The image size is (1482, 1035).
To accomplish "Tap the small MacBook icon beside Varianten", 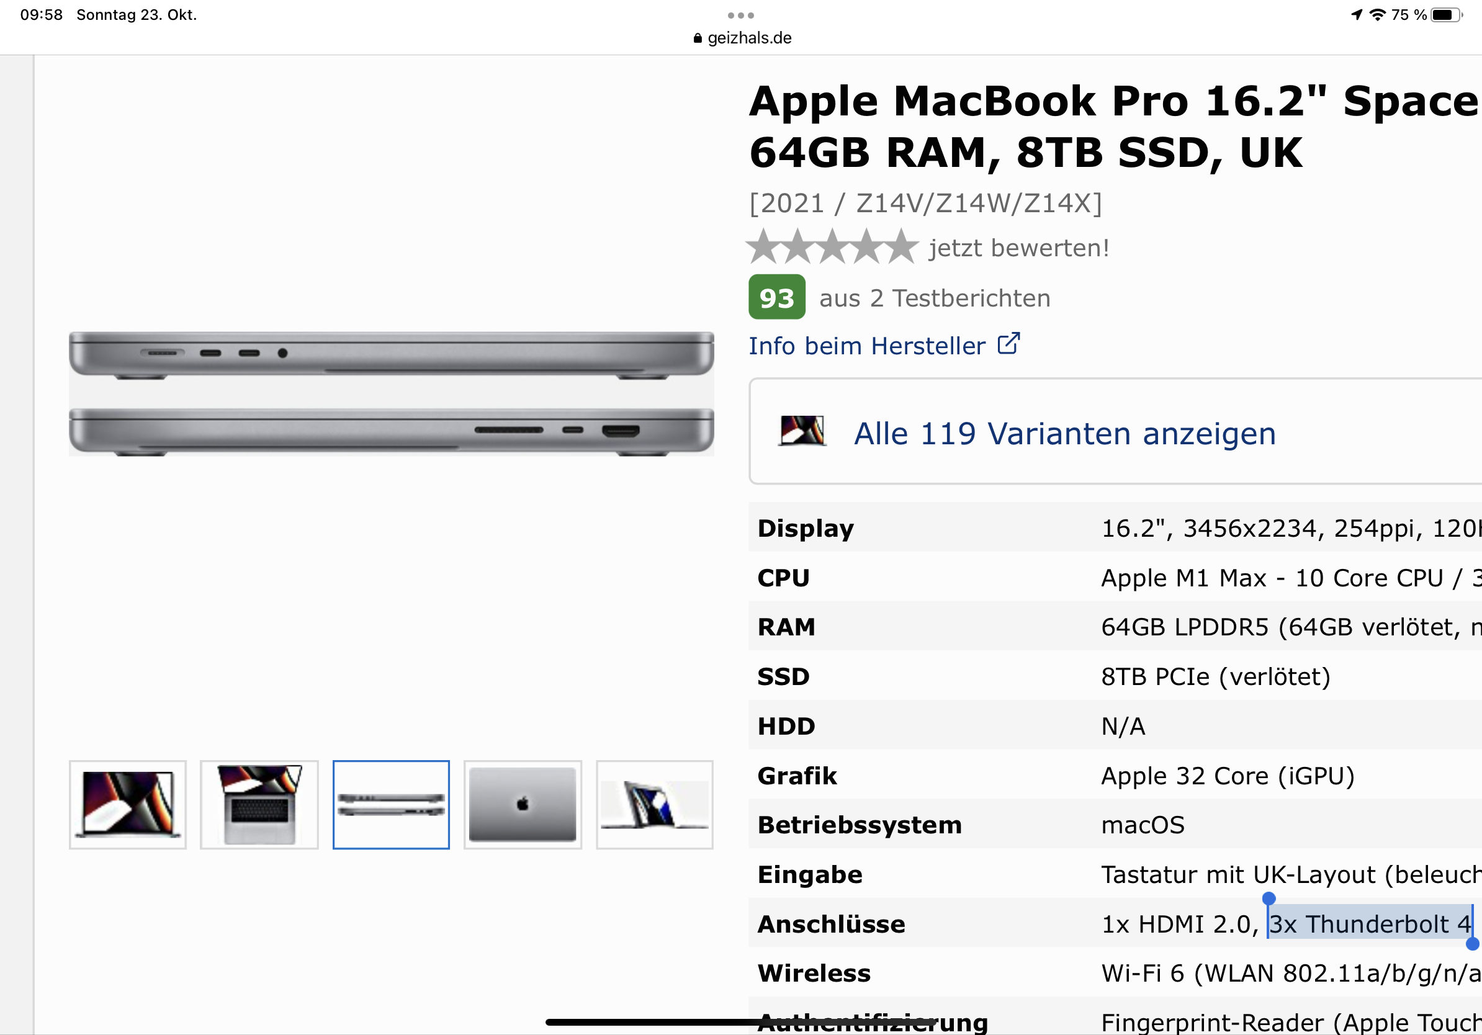I will [802, 431].
